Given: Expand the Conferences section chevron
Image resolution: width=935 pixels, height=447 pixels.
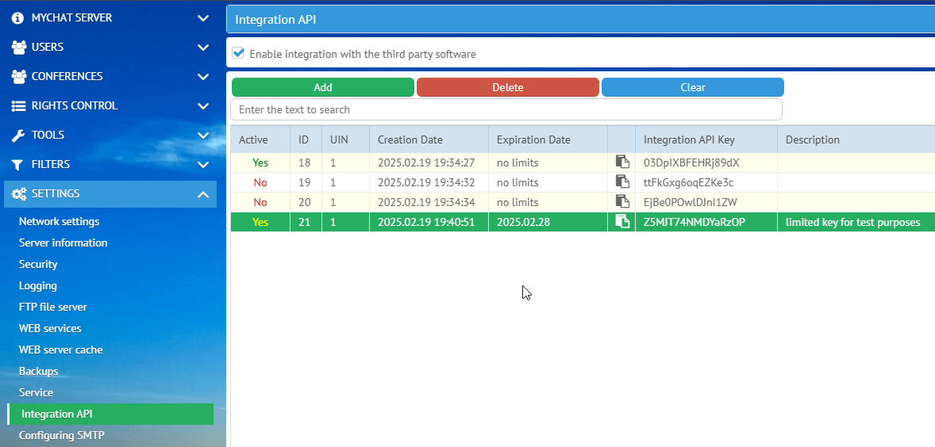Looking at the screenshot, I should tap(203, 77).
